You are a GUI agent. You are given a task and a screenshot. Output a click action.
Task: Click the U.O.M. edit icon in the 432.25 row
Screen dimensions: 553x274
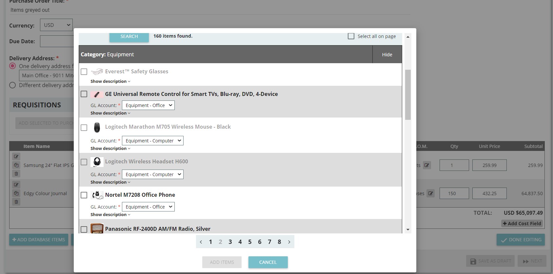[431, 193]
